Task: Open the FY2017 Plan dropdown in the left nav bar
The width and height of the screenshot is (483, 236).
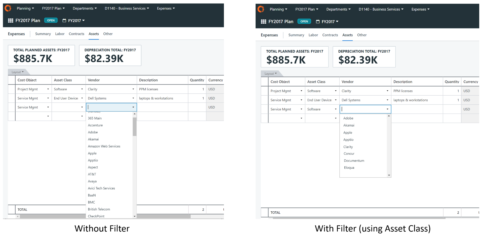Action: [53, 8]
